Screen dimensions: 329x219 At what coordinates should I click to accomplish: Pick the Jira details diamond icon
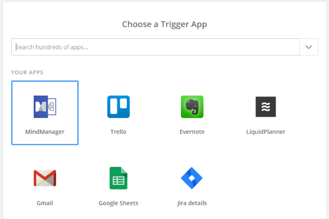[x=192, y=178]
